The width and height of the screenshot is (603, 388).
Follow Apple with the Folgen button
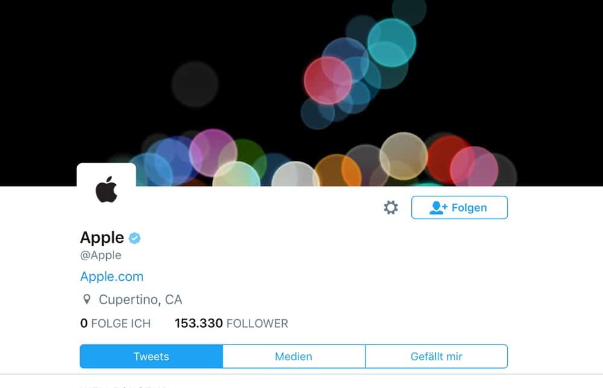[459, 207]
